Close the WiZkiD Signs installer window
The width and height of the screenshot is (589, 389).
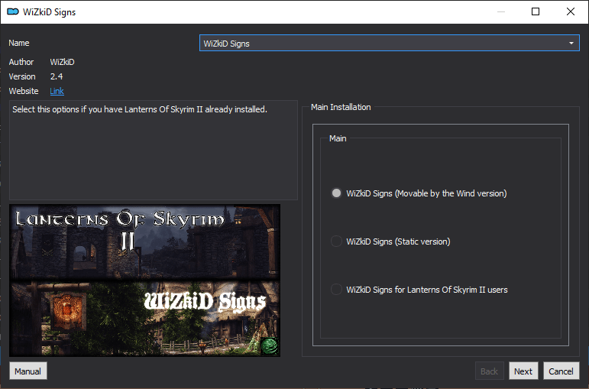pos(570,11)
